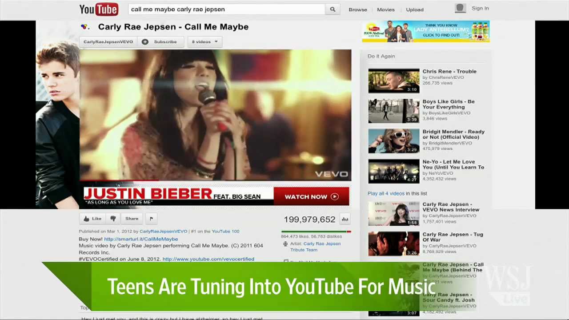Open the Bridgit Mendler Ready or Not thumbnail
569x320 pixels.
394,141
